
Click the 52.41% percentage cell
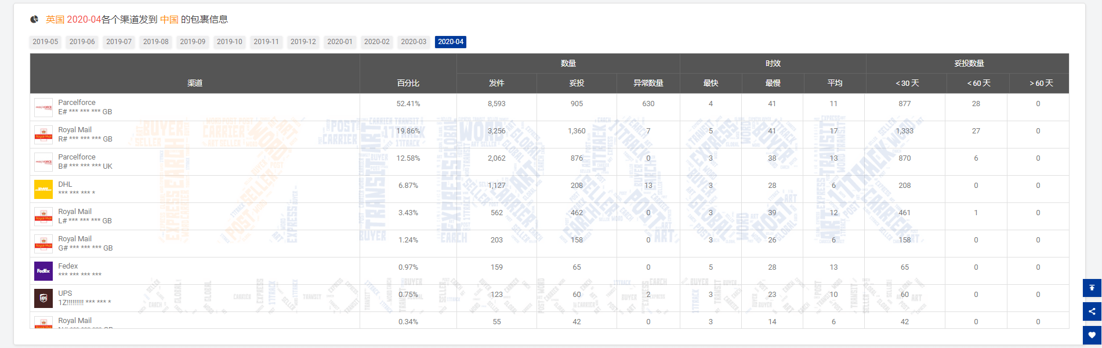pyautogui.click(x=408, y=104)
